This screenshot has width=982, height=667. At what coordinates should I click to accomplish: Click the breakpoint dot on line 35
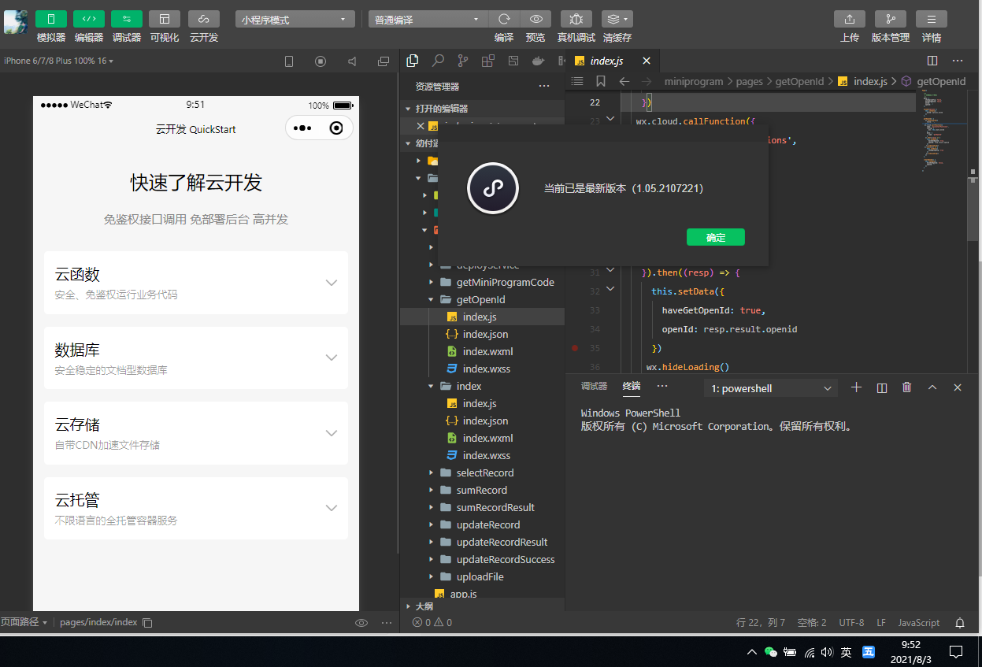[x=575, y=347]
